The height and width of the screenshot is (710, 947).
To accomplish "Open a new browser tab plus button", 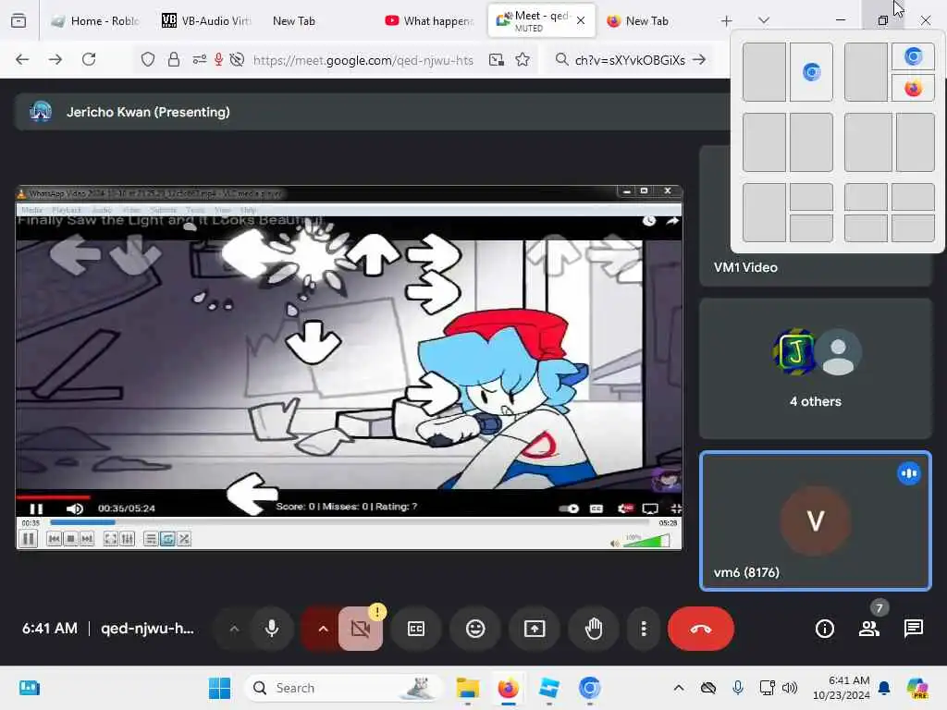I will pos(726,21).
